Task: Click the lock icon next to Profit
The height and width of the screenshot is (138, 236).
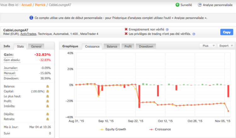Action: coord(48,101)
